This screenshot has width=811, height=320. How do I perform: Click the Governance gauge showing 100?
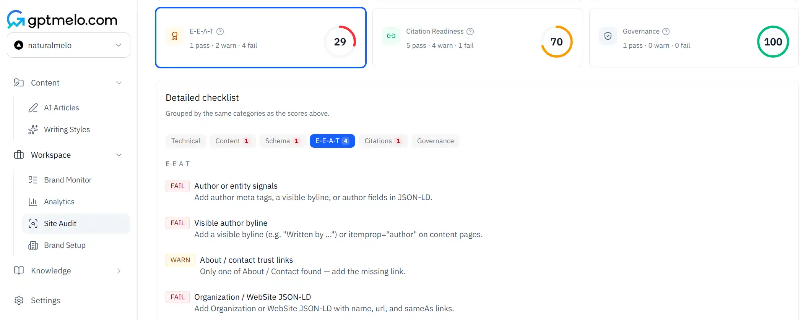coord(773,42)
